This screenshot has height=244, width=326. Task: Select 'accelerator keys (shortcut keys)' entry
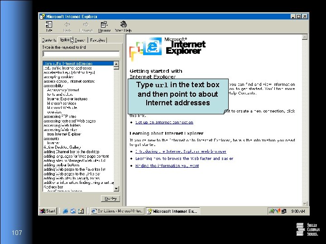(x=69, y=72)
